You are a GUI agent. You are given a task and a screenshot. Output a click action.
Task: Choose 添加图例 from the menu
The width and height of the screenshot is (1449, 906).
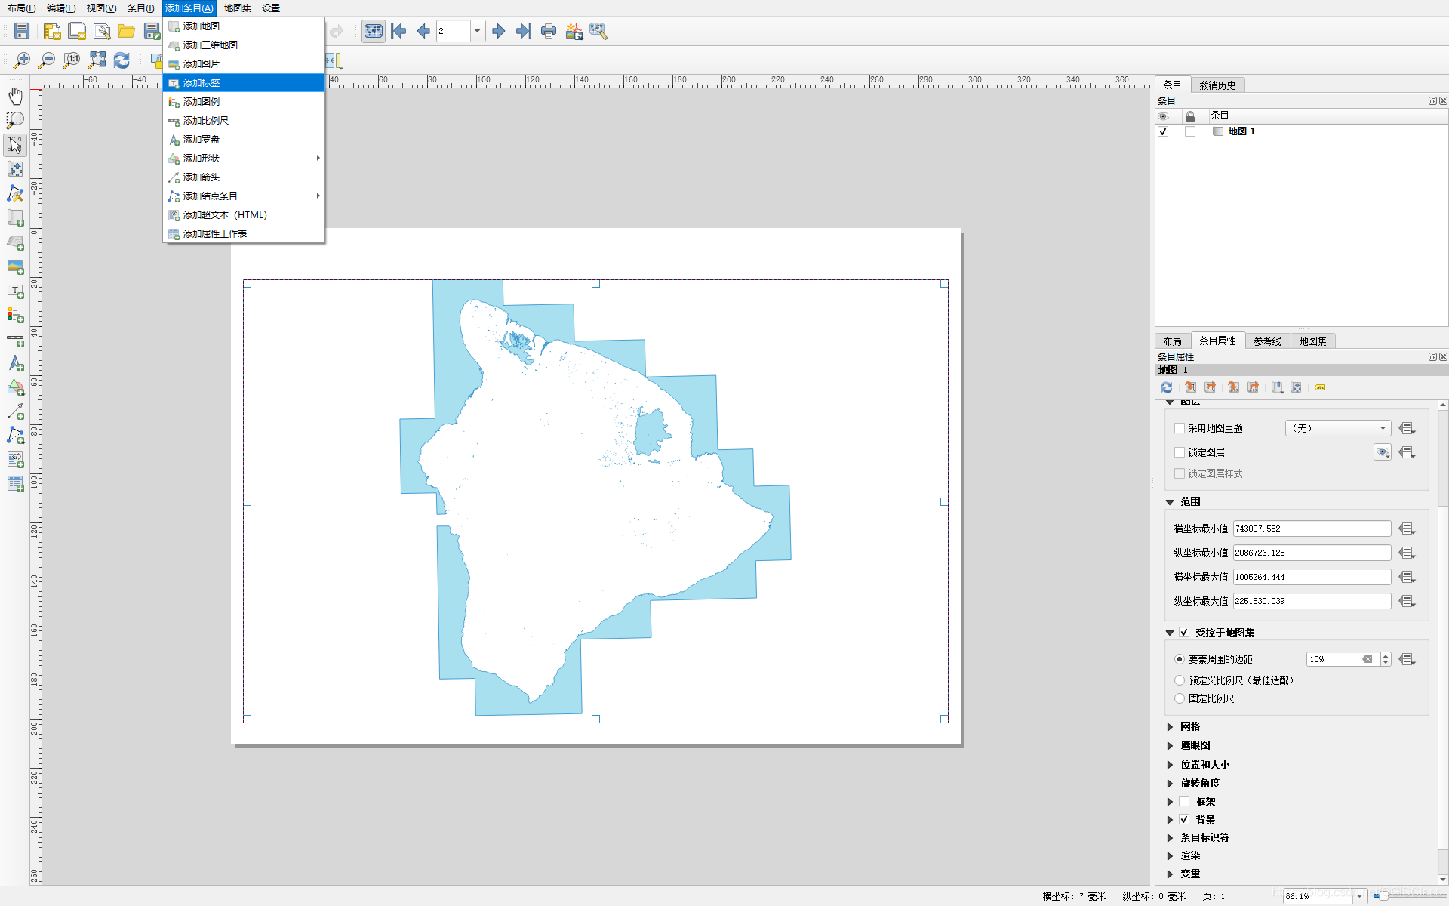point(202,102)
